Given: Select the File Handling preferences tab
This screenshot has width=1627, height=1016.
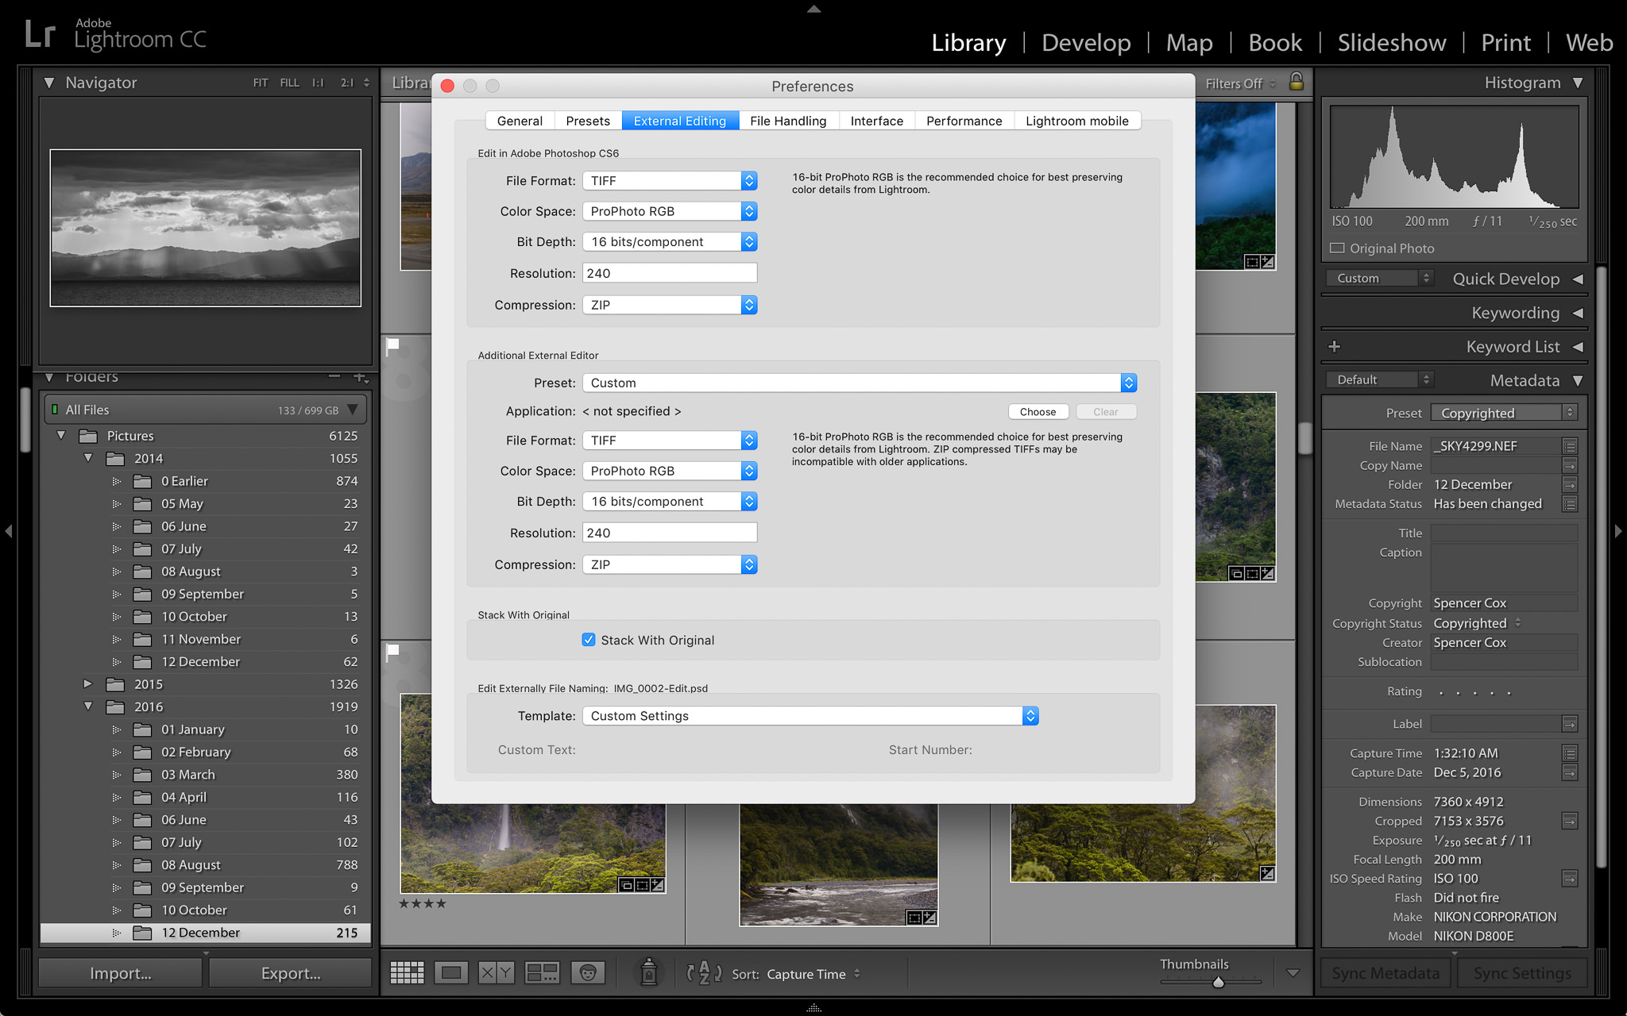Looking at the screenshot, I should pyautogui.click(x=788, y=119).
